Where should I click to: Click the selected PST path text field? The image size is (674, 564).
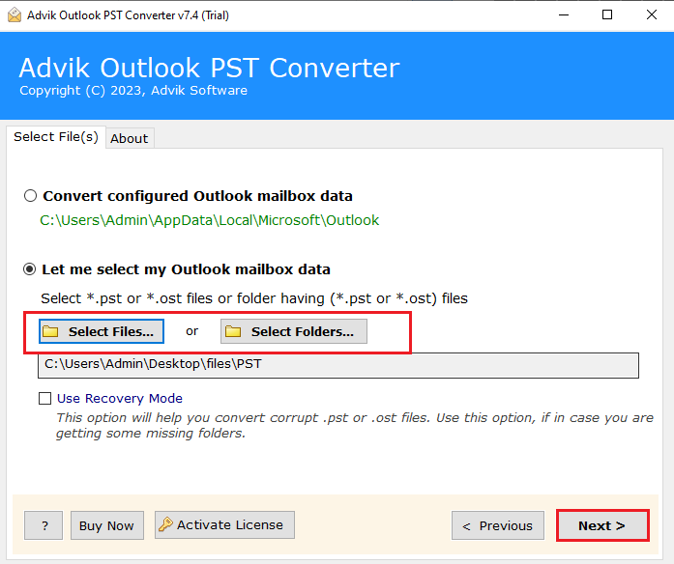point(337,365)
